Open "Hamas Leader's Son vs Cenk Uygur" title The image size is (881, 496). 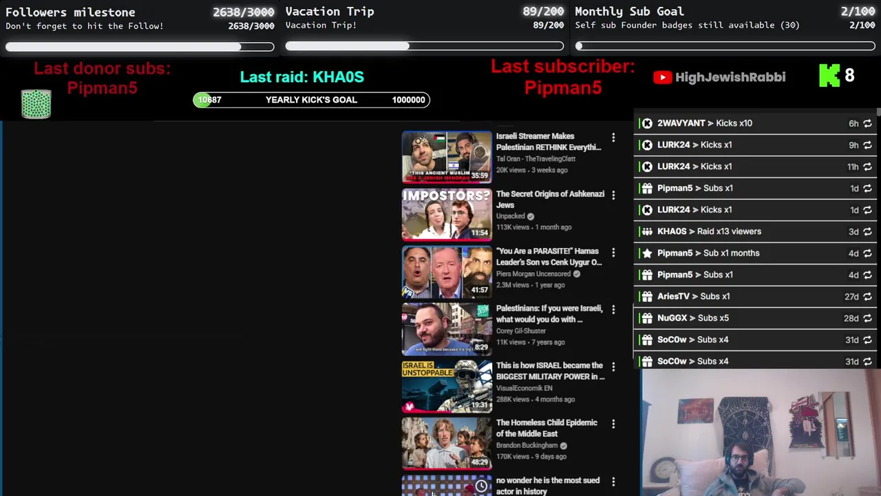click(x=549, y=257)
